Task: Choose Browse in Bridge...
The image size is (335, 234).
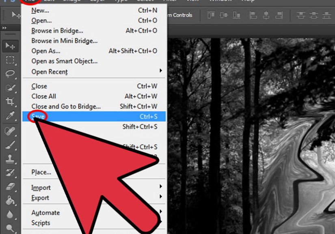Action: (x=94, y=31)
